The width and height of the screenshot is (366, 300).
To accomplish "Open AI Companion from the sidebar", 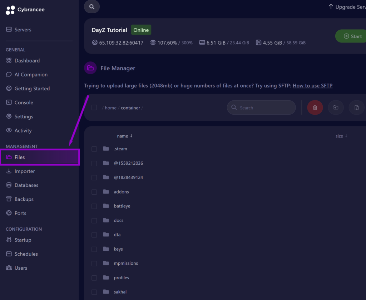I will [x=31, y=75].
